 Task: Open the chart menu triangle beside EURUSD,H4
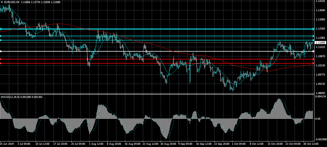(x=2, y=2)
